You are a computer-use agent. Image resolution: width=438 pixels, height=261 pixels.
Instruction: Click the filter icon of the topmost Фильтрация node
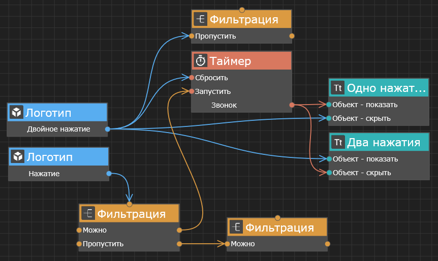tap(201, 20)
